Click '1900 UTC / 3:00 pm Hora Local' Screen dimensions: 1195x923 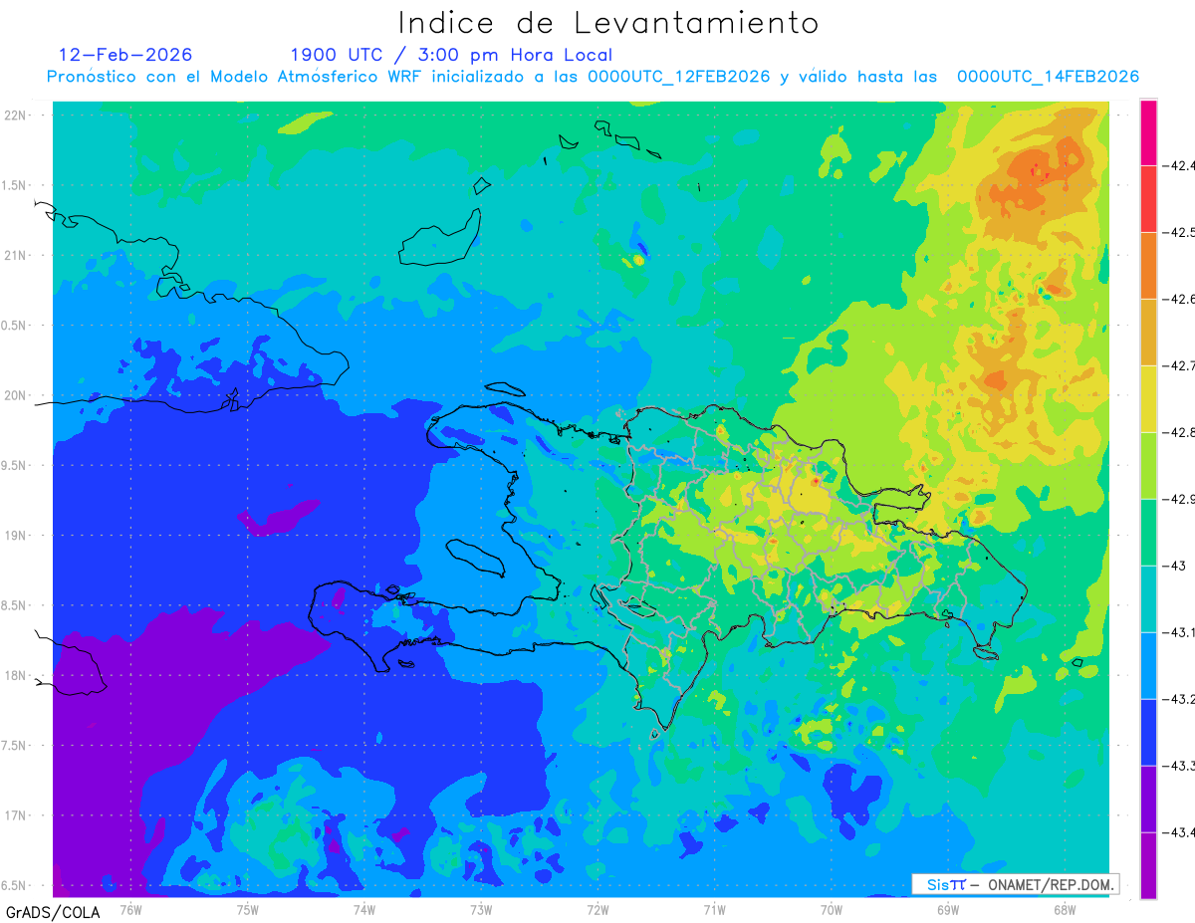click(x=451, y=55)
